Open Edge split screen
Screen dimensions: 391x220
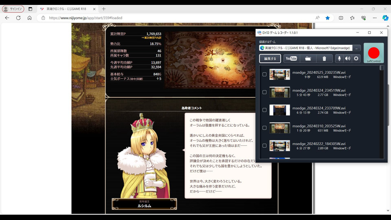(x=341, y=18)
